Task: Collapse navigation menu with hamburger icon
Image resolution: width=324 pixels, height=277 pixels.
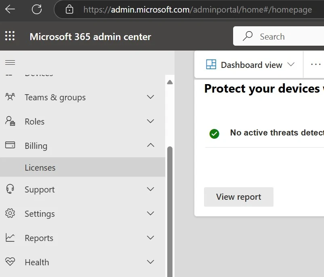Action: [10, 62]
